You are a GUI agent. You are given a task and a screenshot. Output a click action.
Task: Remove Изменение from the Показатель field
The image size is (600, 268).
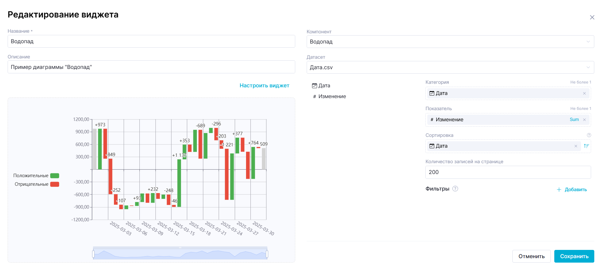pyautogui.click(x=584, y=120)
